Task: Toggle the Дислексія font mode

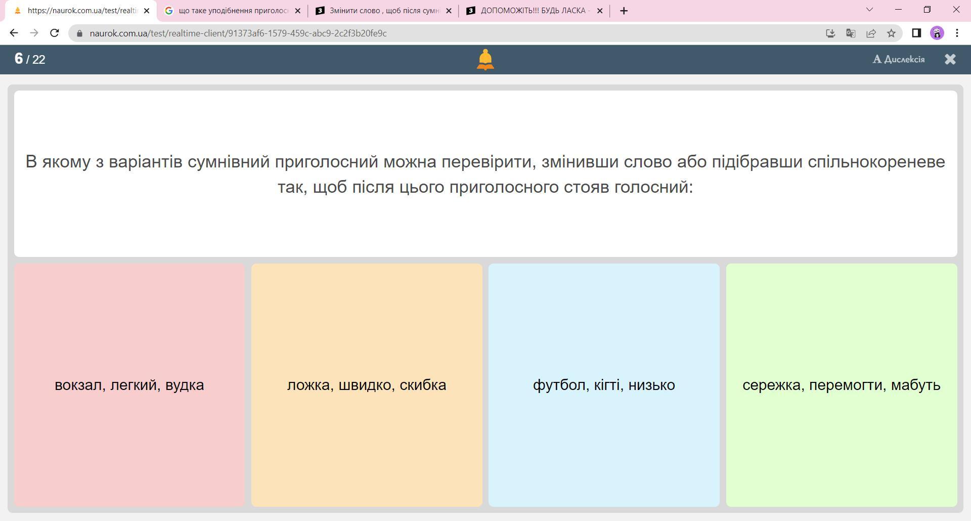Action: click(x=898, y=59)
